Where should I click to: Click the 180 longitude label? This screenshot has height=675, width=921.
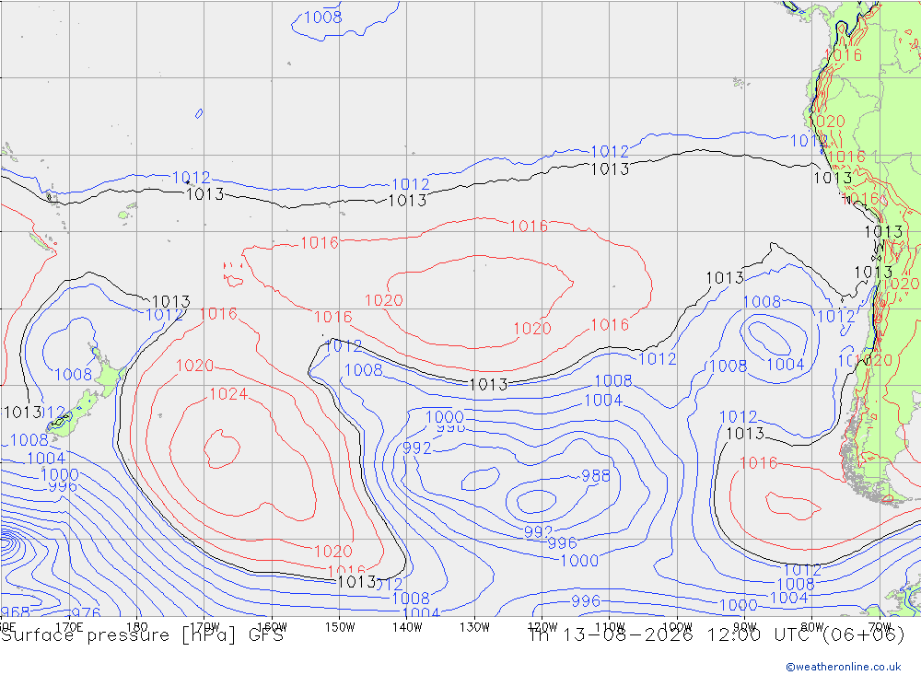click(137, 627)
